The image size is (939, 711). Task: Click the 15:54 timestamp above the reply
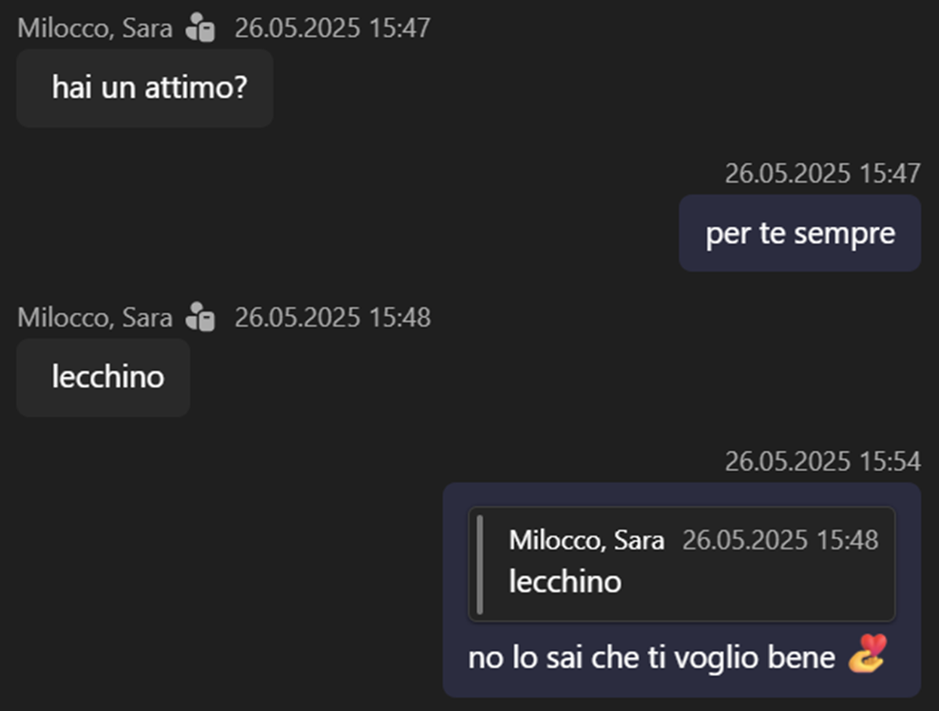click(822, 462)
